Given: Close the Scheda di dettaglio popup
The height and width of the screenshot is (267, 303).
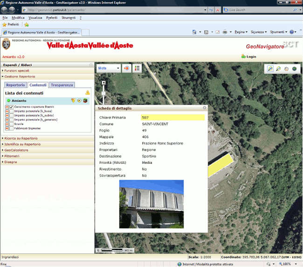Looking at the screenshot, I should tap(204, 108).
